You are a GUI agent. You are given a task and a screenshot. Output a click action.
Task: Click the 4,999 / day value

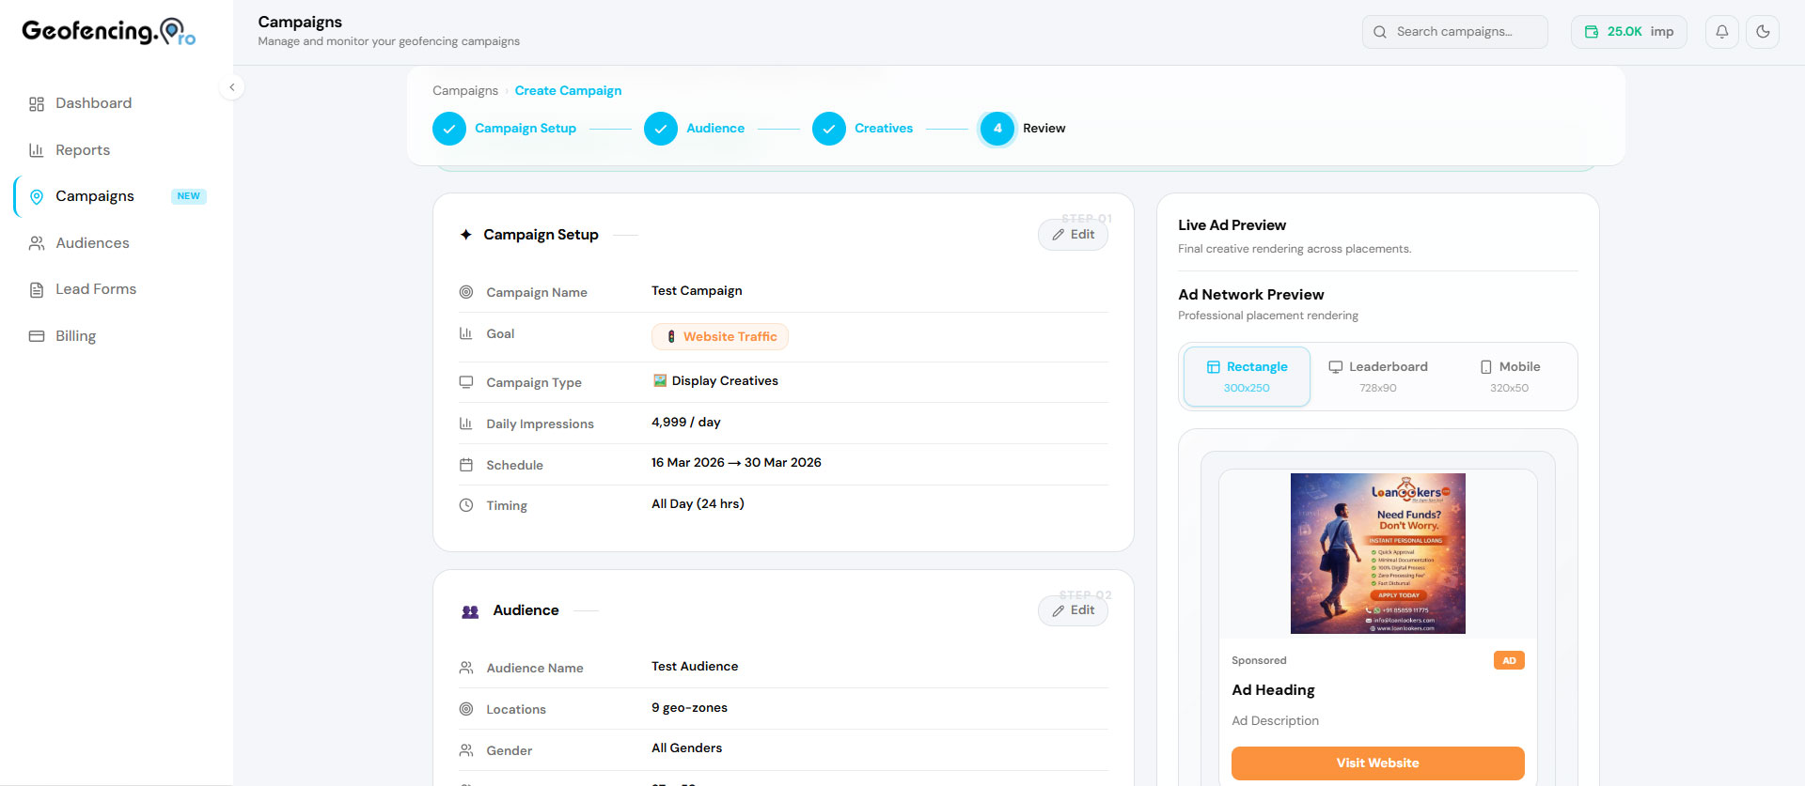point(686,423)
